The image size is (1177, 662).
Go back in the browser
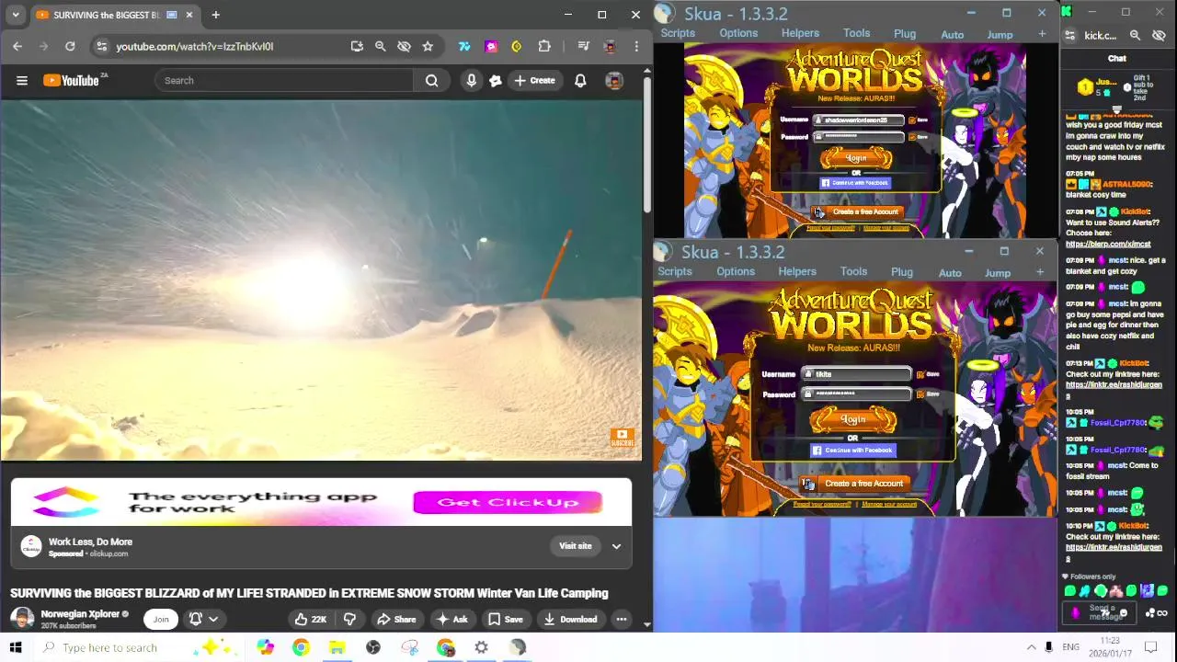click(17, 46)
